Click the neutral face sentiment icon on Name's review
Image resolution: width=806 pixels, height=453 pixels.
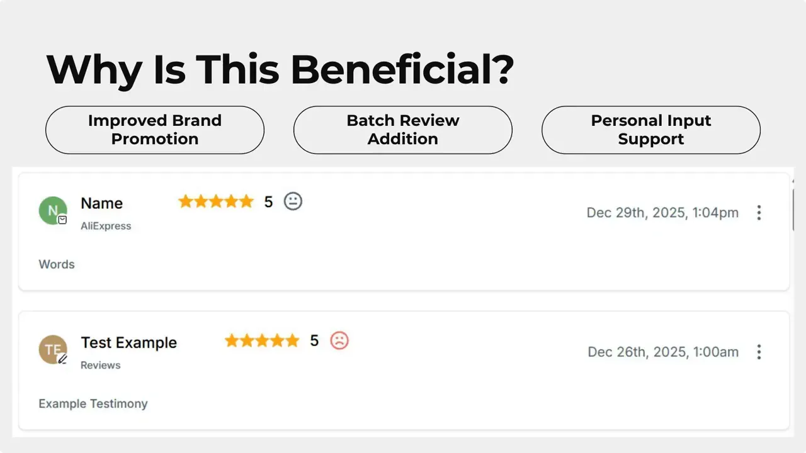click(292, 201)
